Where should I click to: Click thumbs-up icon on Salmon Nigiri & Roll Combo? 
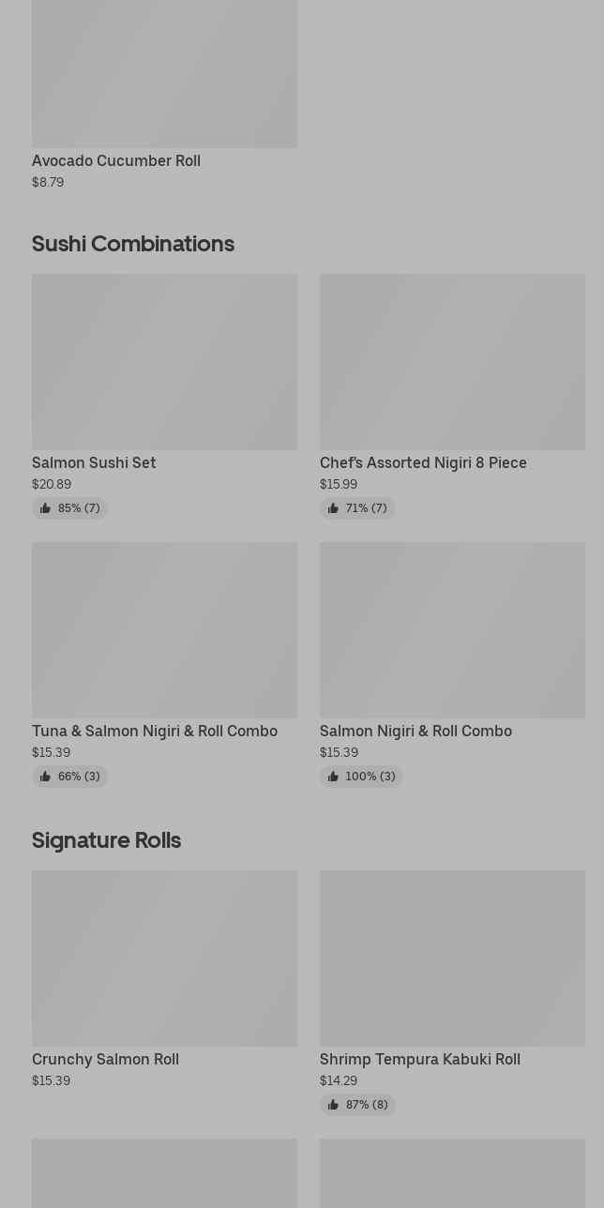333,777
